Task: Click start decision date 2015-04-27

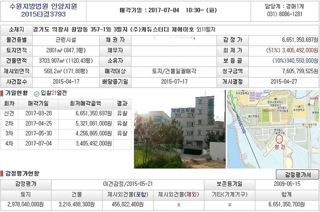Action: [x=284, y=82]
